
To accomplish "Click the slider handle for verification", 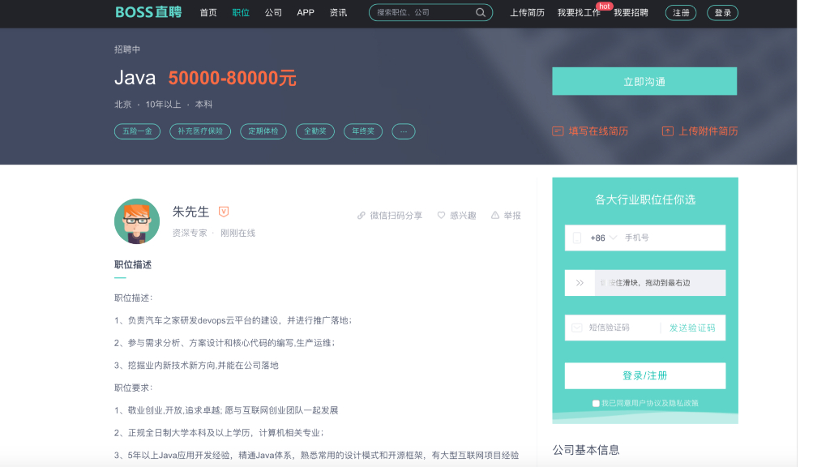I will [580, 282].
